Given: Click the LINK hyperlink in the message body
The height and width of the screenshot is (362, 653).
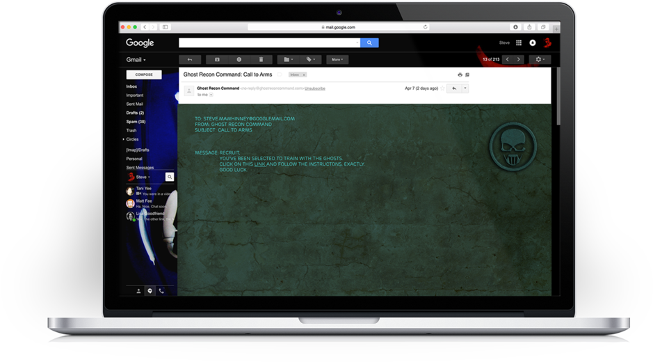Looking at the screenshot, I should tap(260, 164).
